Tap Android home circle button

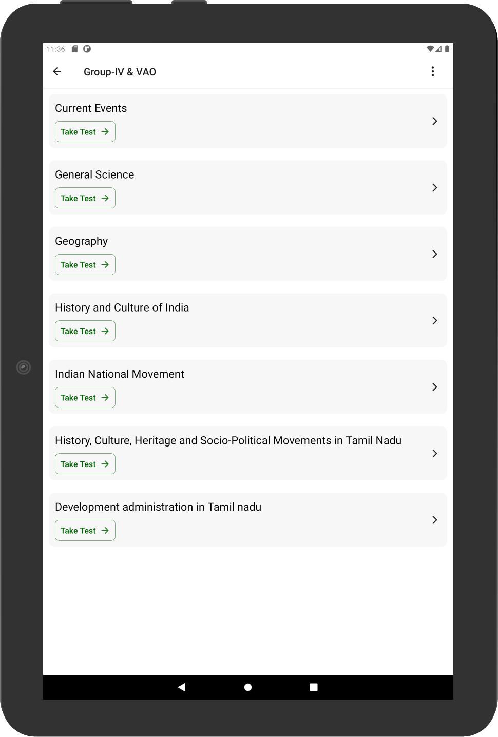248,687
